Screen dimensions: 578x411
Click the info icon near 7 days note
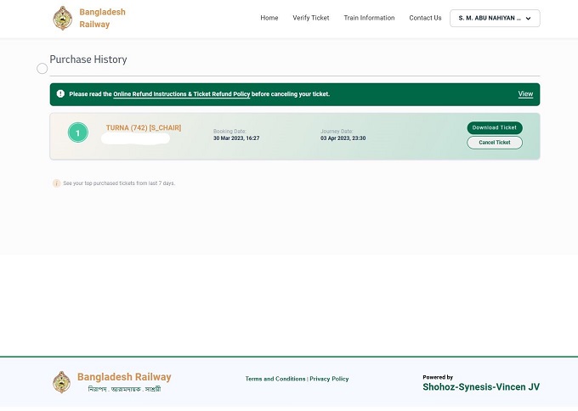56,183
